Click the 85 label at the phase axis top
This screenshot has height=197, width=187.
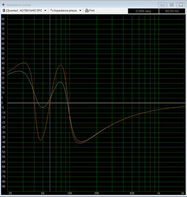(3, 19)
